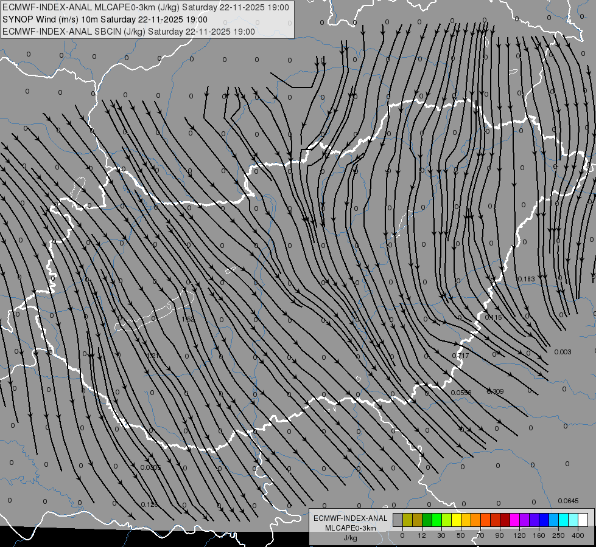This screenshot has height=547, width=596.
Task: Click the legend's ECMWF-INDEX-ANAL label
Action: 350,518
